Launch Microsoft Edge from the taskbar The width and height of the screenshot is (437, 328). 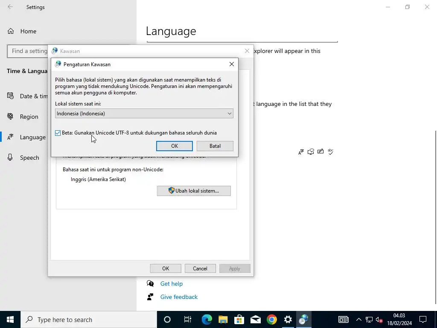click(x=207, y=319)
